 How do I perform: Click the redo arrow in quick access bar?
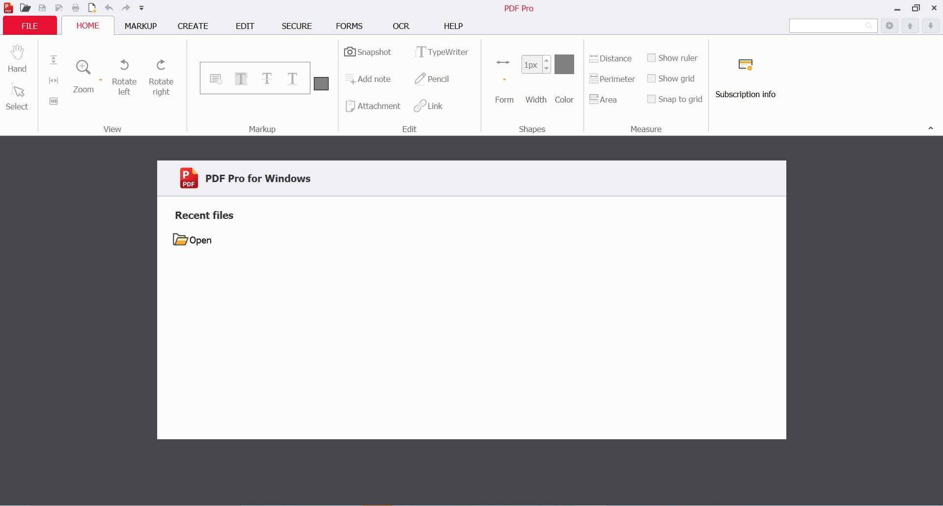(x=126, y=8)
